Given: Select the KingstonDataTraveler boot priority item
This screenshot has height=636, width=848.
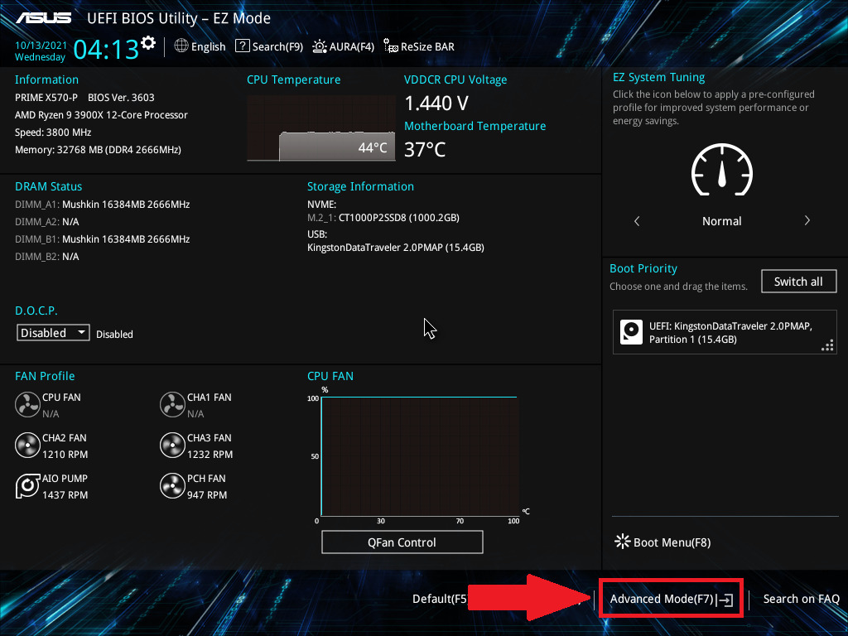Looking at the screenshot, I should click(725, 332).
